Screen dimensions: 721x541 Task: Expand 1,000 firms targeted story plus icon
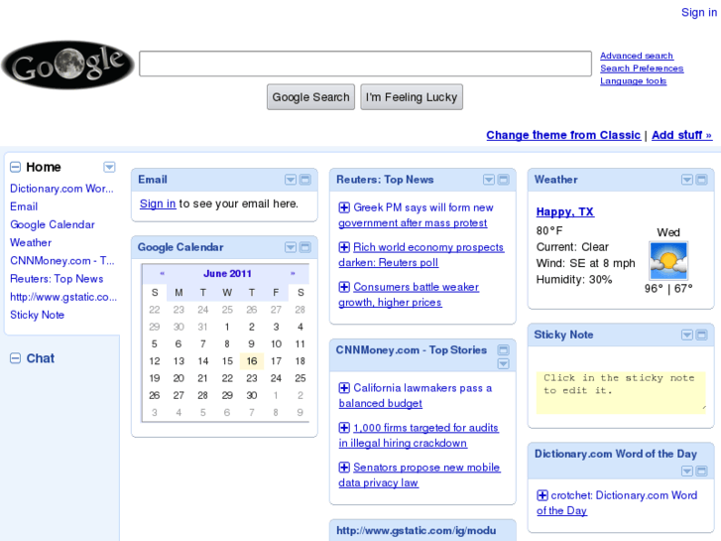tap(344, 428)
